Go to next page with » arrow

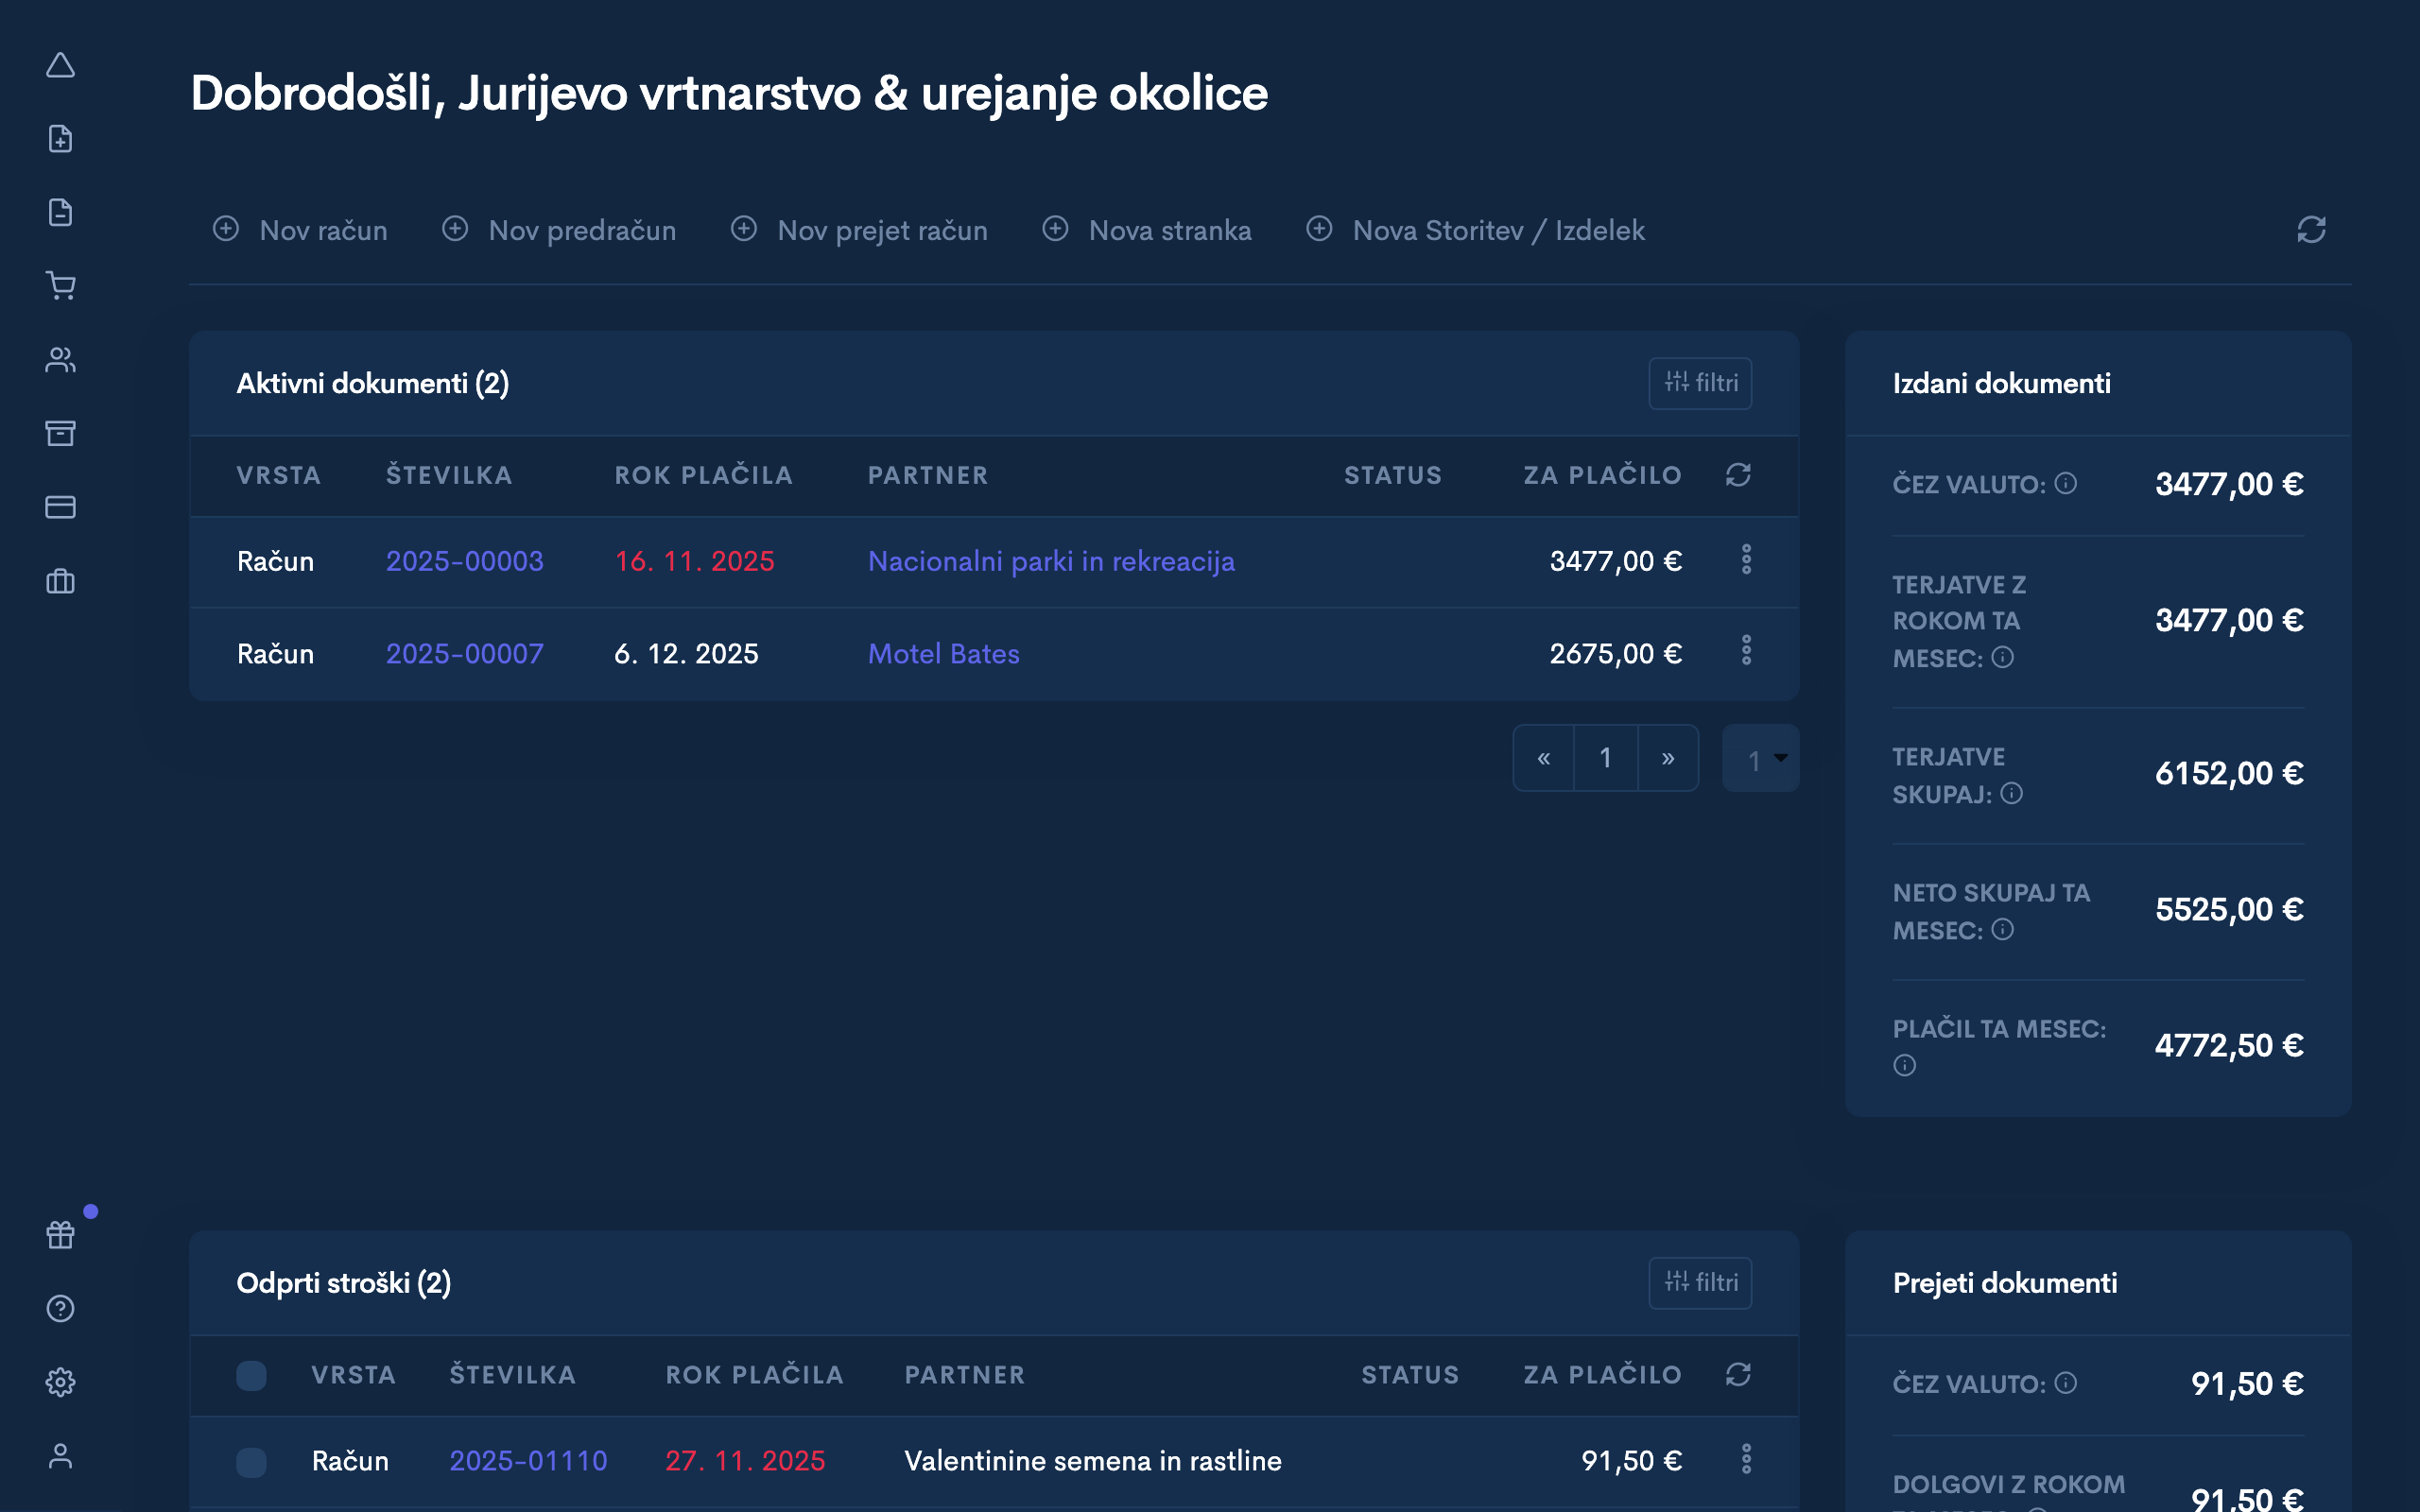pos(1667,758)
